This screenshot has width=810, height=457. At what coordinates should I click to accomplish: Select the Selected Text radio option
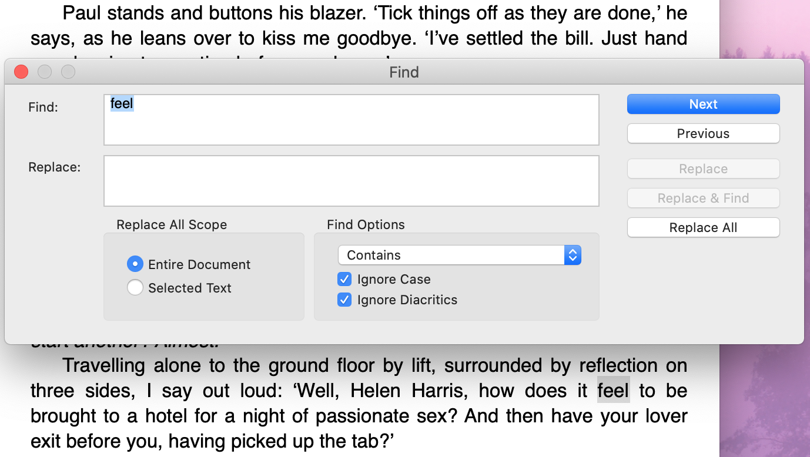point(135,288)
